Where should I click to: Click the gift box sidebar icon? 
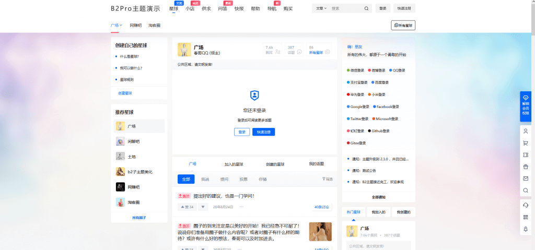526,166
